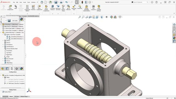Select Display State-1 entry
This screenshot has height=99, width=176.
click(x=7, y=92)
